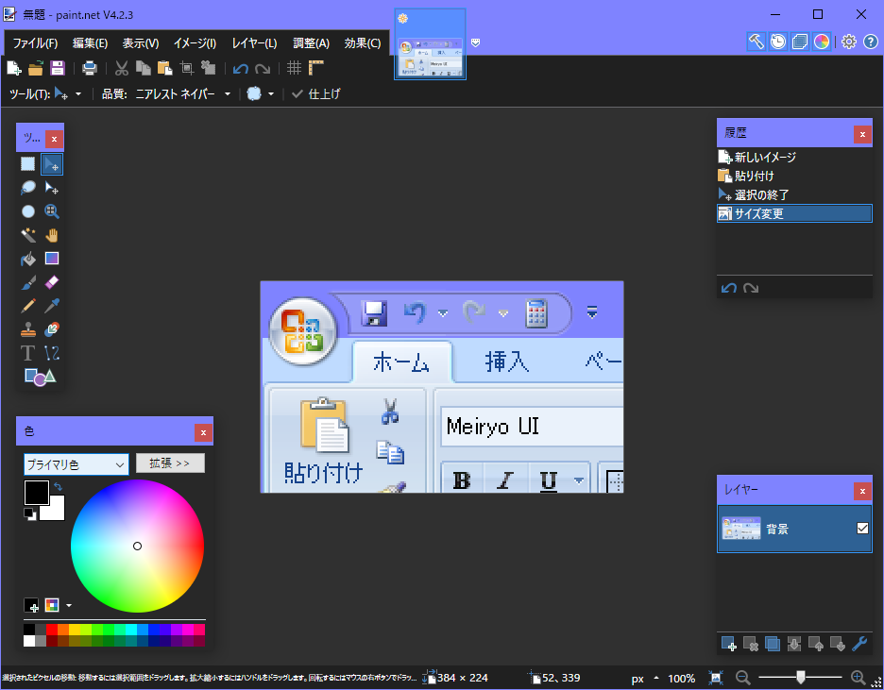Toggle the rulers display icon
884x690 pixels.
pos(315,68)
